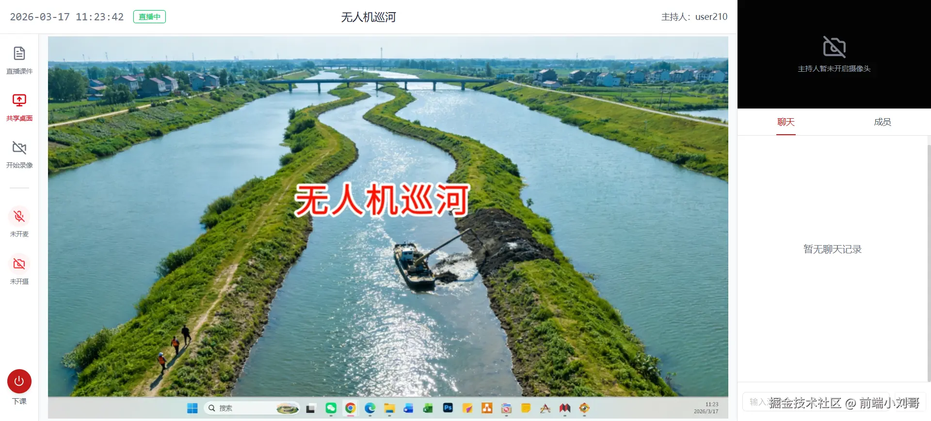The width and height of the screenshot is (931, 421).
Task: End the class with 下课 power button
Action: tap(19, 381)
